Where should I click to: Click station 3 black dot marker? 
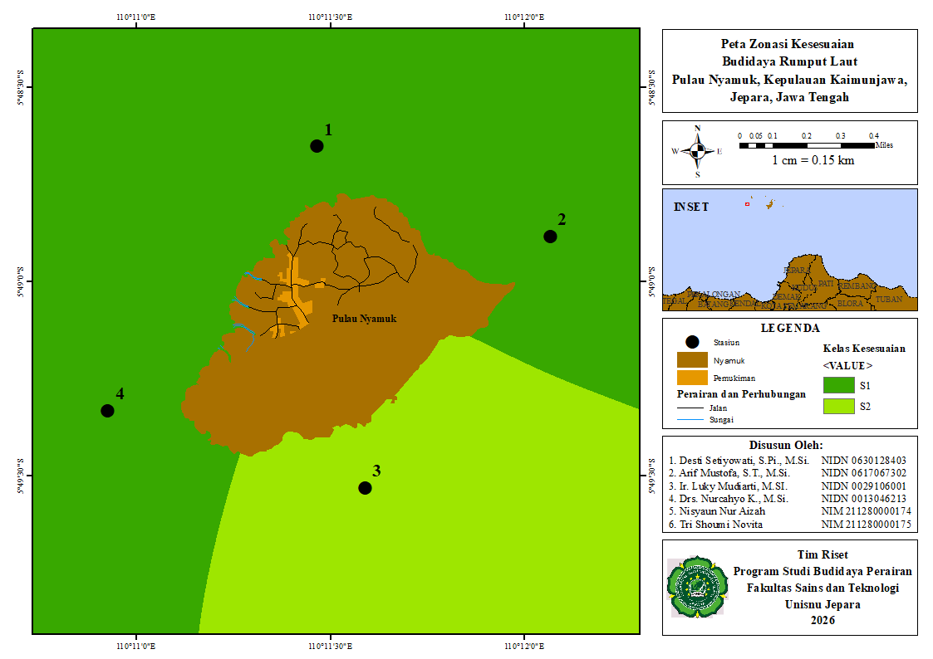[x=365, y=488]
